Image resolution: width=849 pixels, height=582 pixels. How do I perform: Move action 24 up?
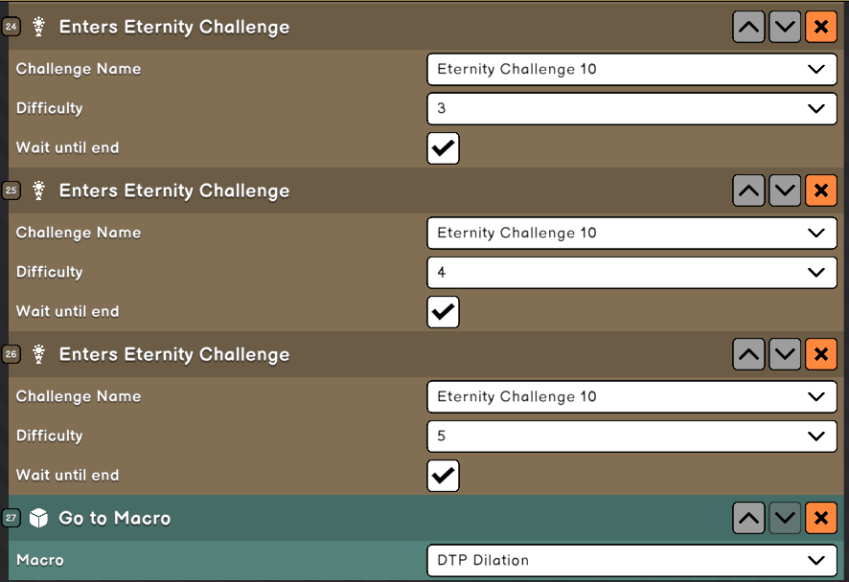(x=748, y=28)
